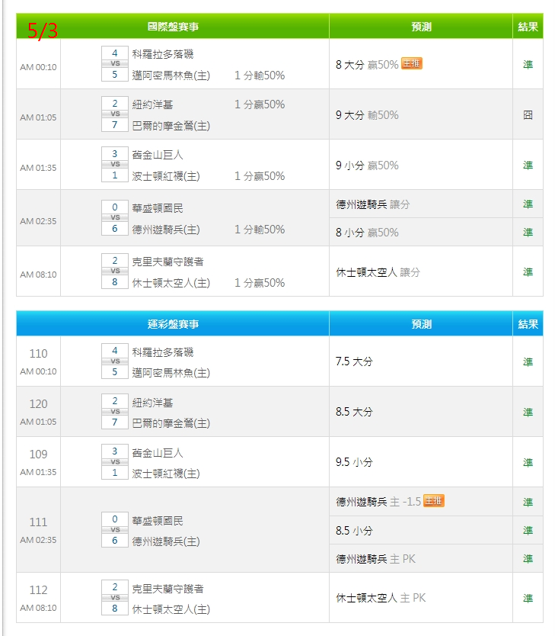Screen dimensions: 555x636
Task: Click the 準 result for 德州遊騎兵 讓分
Action: (x=528, y=204)
